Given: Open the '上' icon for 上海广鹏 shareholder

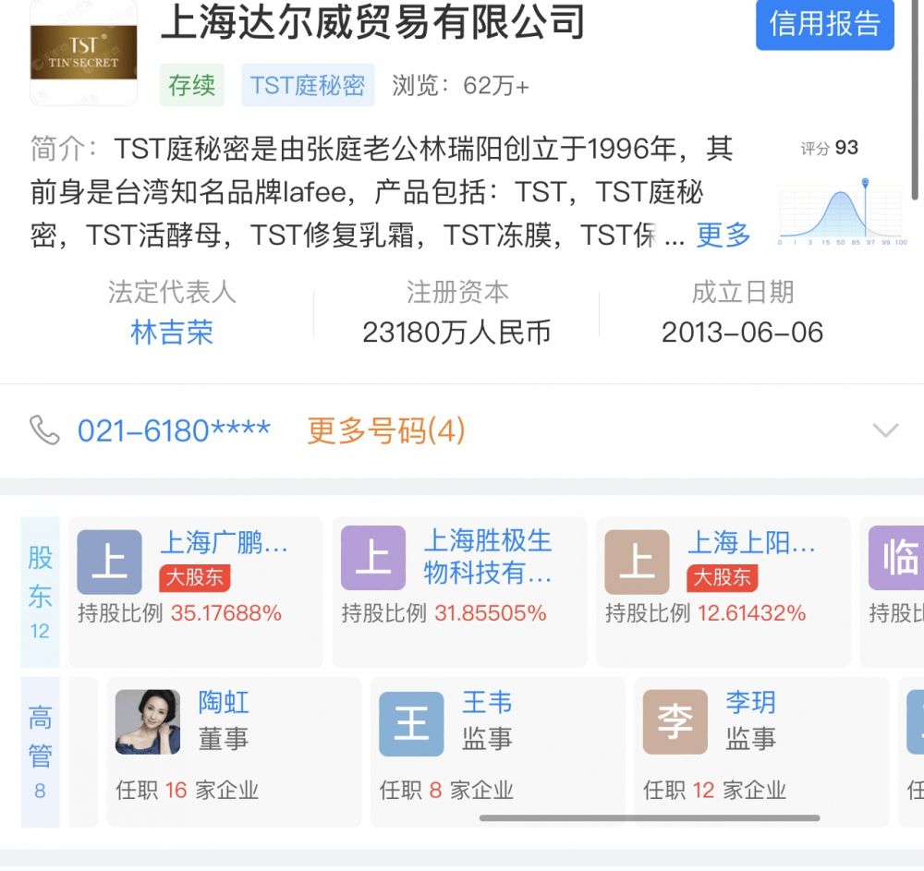Looking at the screenshot, I should click(109, 560).
